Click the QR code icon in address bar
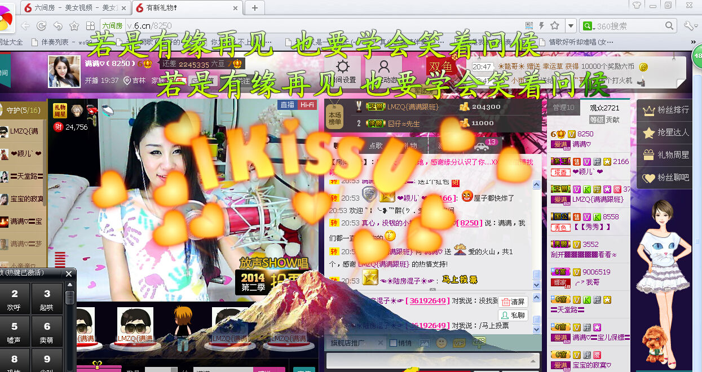This screenshot has width=702, height=372. 529,25
